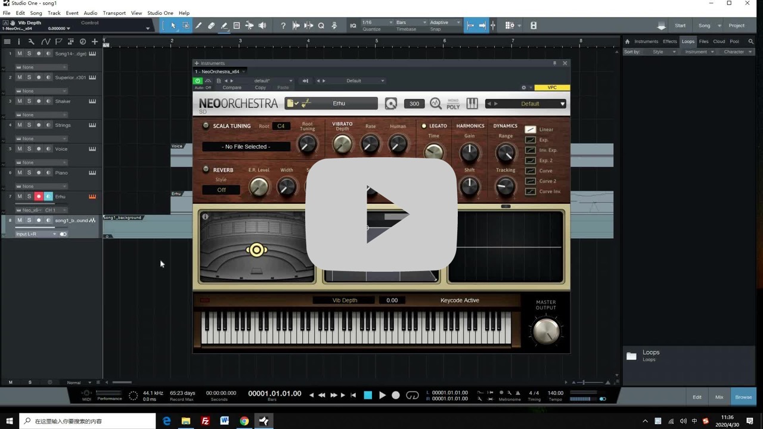763x429 pixels.
Task: Click the question mark help icon
Action: click(283, 26)
